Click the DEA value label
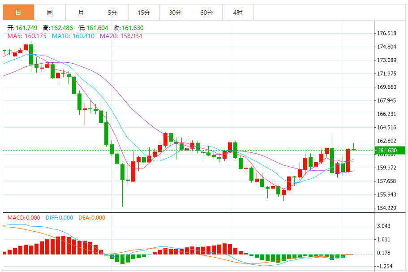The image size is (408, 272). [92, 218]
